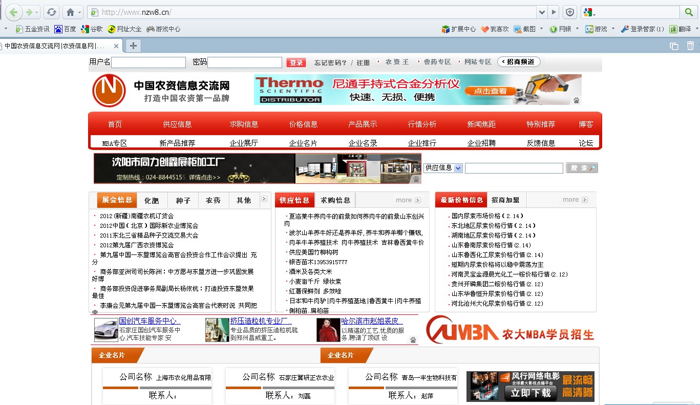Open the 扩展中心 toolbar item
Image resolution: width=700 pixels, height=405 pixels.
click(459, 29)
